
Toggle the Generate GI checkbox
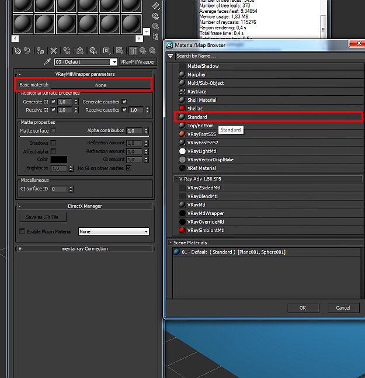point(53,102)
